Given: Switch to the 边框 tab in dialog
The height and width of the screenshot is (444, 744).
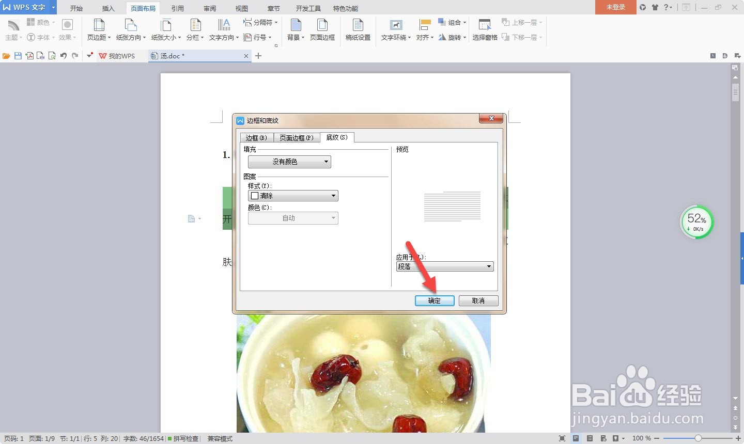Looking at the screenshot, I should 256,138.
